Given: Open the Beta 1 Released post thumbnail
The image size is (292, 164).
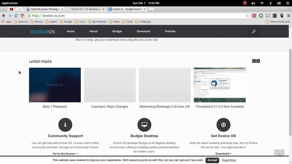Looking at the screenshot, I should (x=55, y=85).
